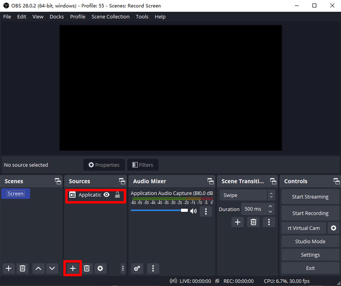Image resolution: width=341 pixels, height=286 pixels.
Task: Decrease transition duration with down arrow
Action: coord(270,212)
